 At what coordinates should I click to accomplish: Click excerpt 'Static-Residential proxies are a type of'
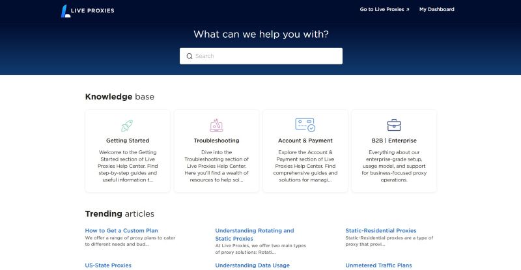coord(389,241)
